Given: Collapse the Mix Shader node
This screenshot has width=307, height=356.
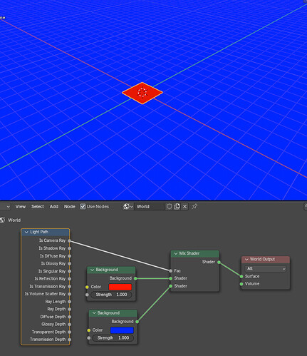Looking at the screenshot, I should tap(176, 253).
